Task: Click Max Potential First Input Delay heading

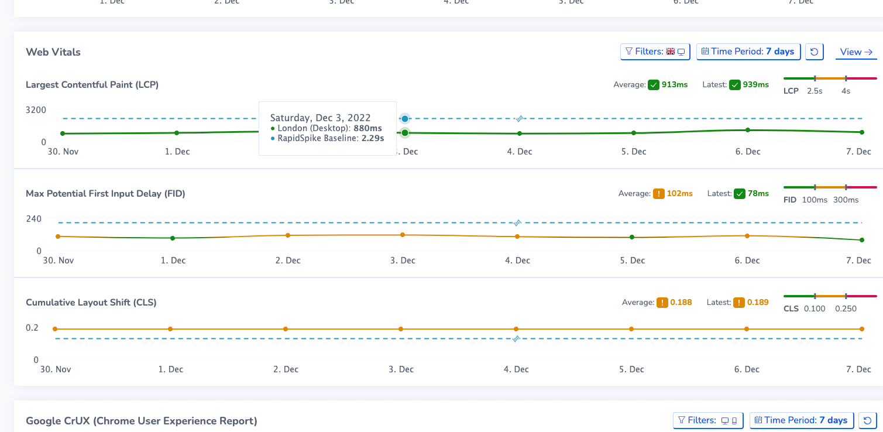Action: 105,194
